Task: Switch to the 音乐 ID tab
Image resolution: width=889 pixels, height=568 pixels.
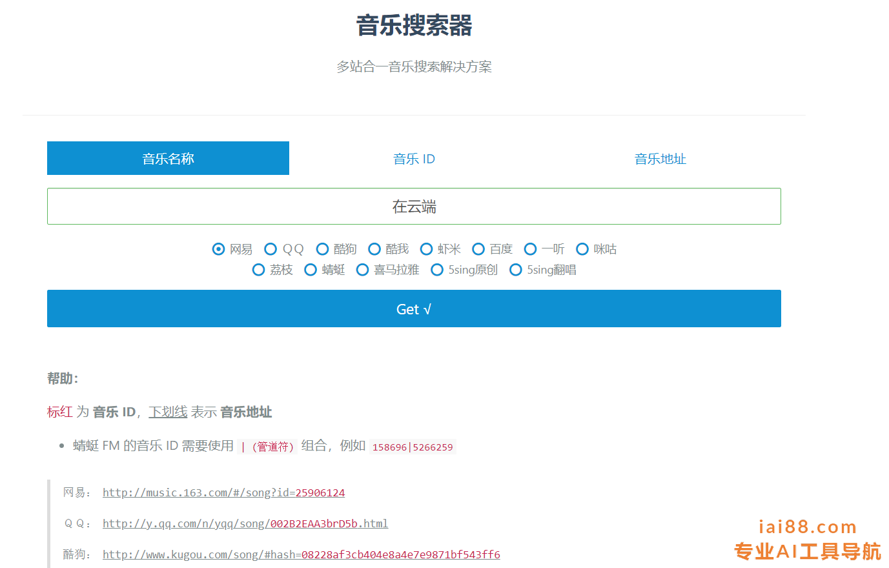Action: (x=414, y=159)
